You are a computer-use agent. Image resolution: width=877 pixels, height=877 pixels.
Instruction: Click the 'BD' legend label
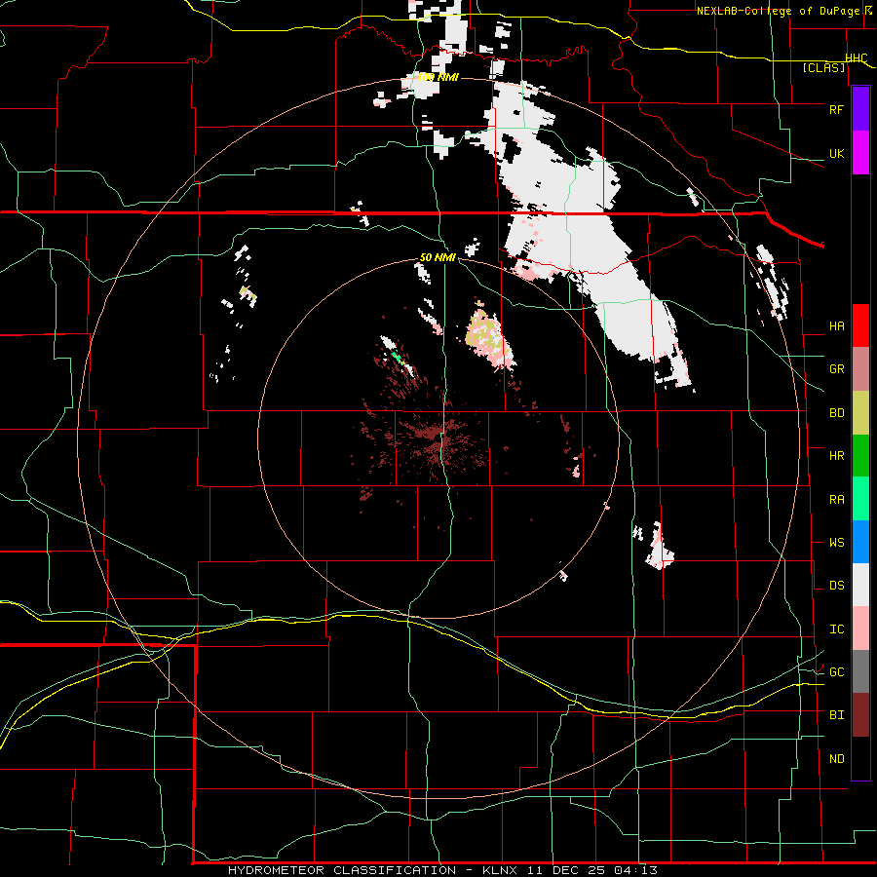(836, 413)
